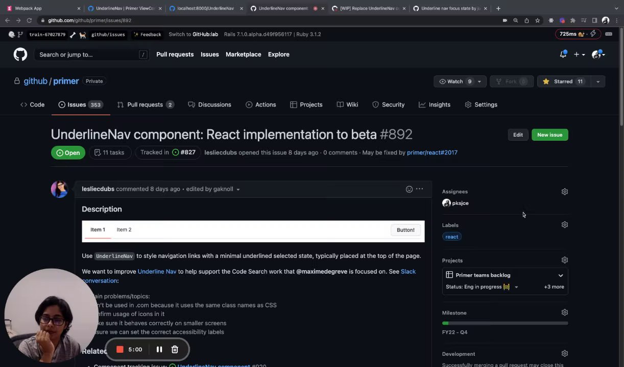Image resolution: width=624 pixels, height=367 pixels.
Task: Click the primer repository link
Action: tap(66, 81)
